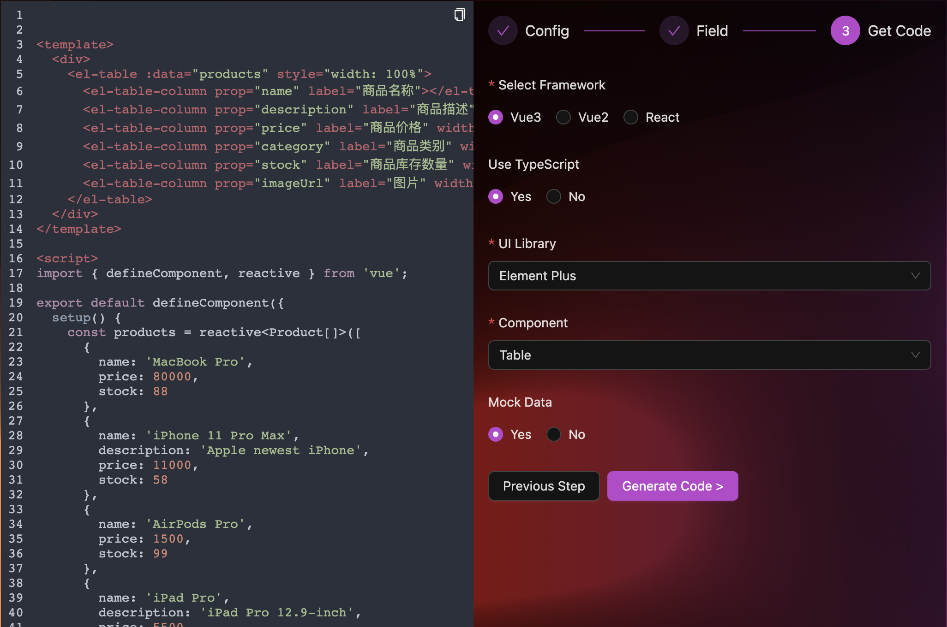This screenshot has height=627, width=947.
Task: Click the opening '<div>' line
Action: (71, 59)
